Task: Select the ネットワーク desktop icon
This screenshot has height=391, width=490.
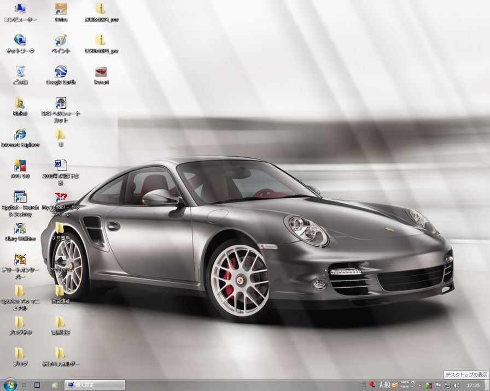Action: pos(20,44)
